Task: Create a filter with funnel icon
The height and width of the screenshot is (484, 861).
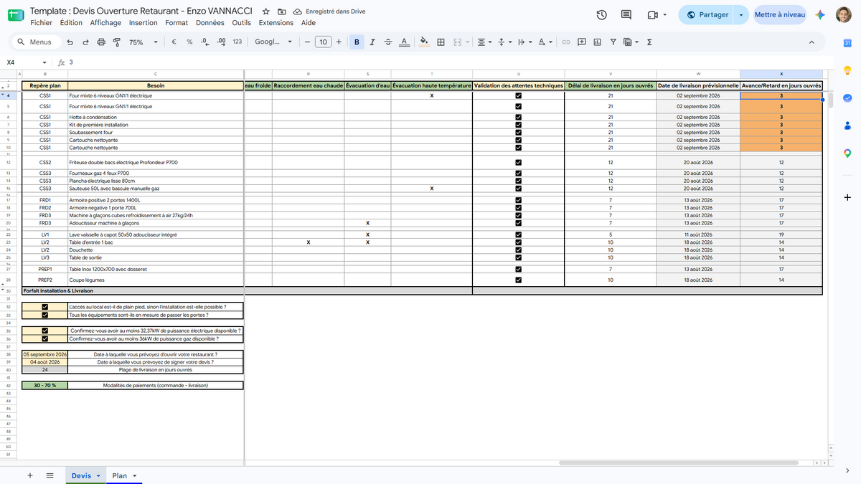Action: point(613,42)
